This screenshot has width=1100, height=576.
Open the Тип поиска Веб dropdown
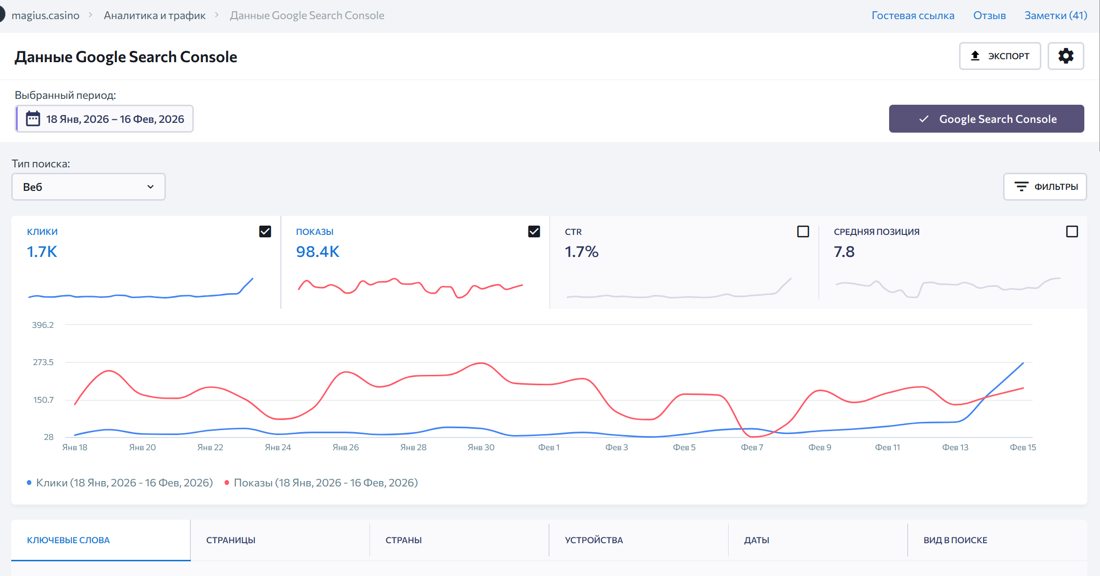pyautogui.click(x=89, y=186)
